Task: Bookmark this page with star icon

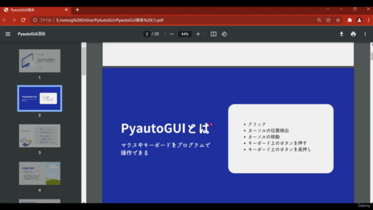Action: pos(338,20)
